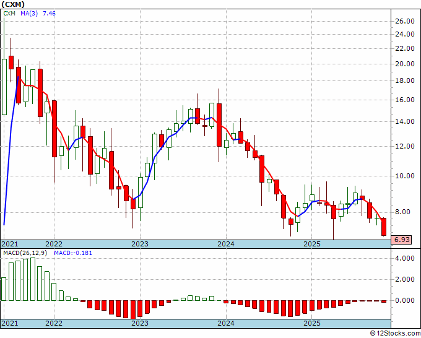
Task: Select 2024 on the price chart timeline
Action: pyautogui.click(x=225, y=244)
